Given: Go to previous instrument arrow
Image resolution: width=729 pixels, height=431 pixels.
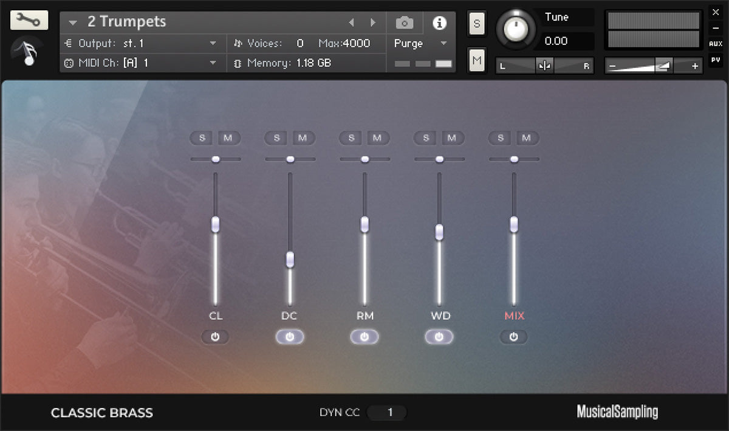Looking at the screenshot, I should tap(352, 23).
